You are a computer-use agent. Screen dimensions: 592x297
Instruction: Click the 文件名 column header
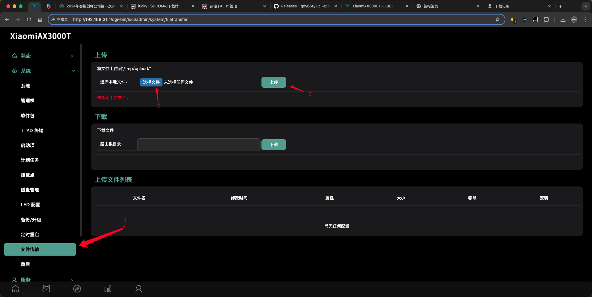click(139, 198)
